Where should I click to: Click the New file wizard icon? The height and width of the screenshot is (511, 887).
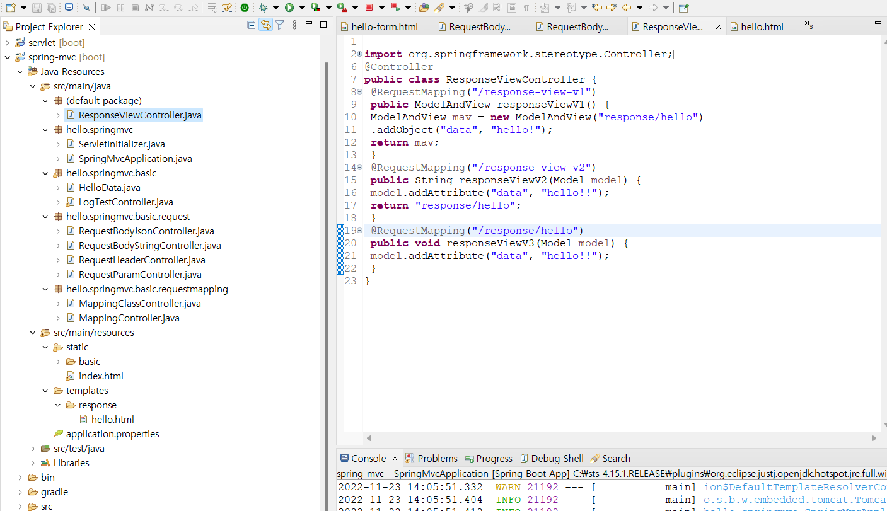[10, 8]
